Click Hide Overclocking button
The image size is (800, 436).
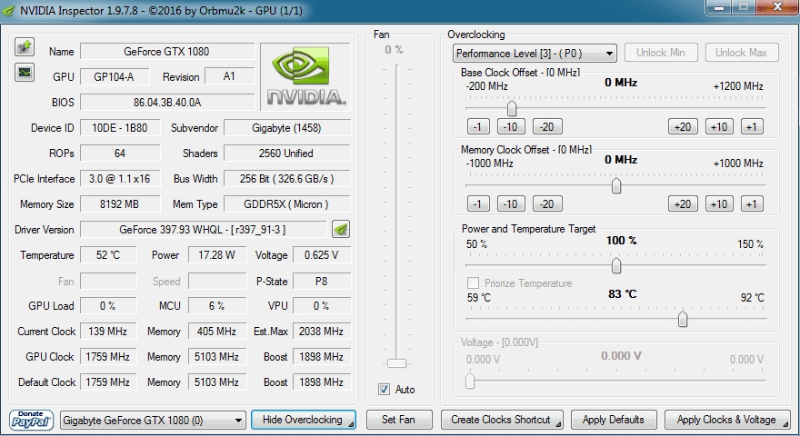303,420
